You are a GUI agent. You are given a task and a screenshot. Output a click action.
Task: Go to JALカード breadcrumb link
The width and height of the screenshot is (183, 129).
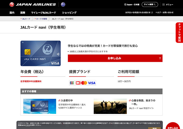(x=26, y=19)
